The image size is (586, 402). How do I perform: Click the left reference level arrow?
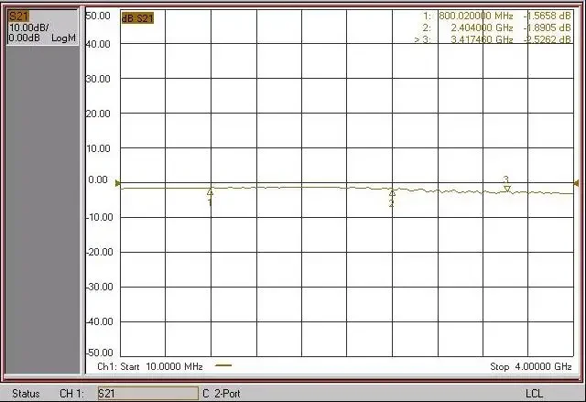pos(117,183)
